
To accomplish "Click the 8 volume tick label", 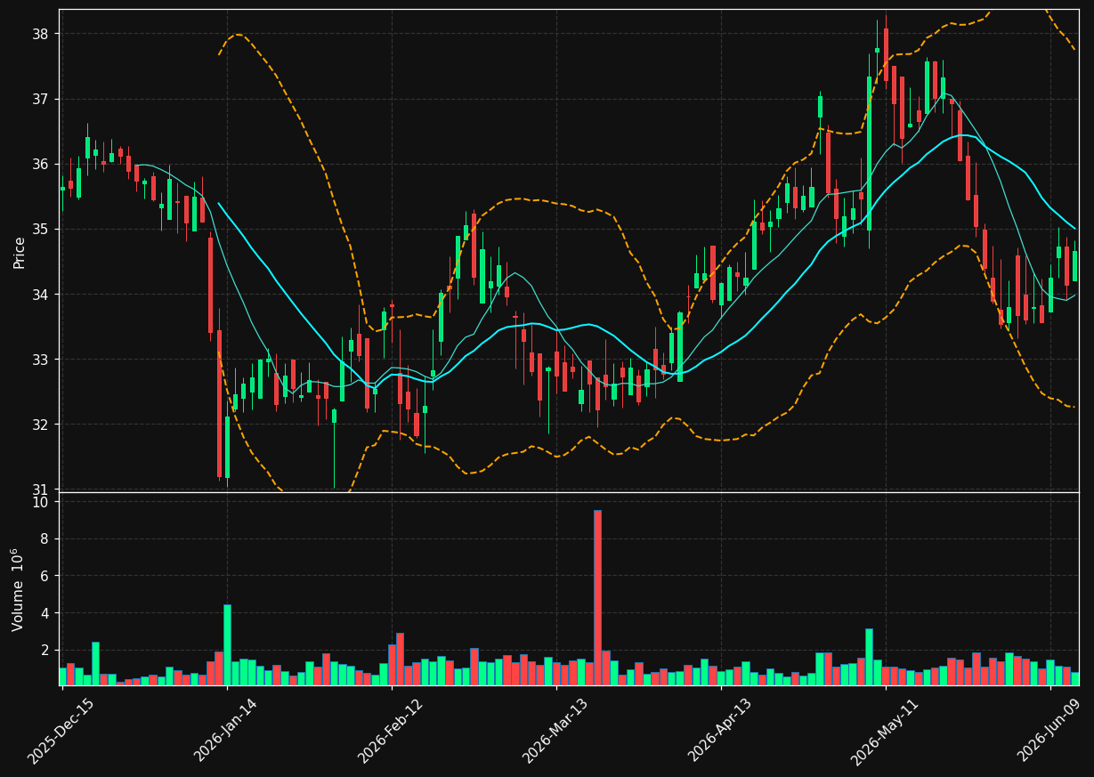I will click(46, 539).
